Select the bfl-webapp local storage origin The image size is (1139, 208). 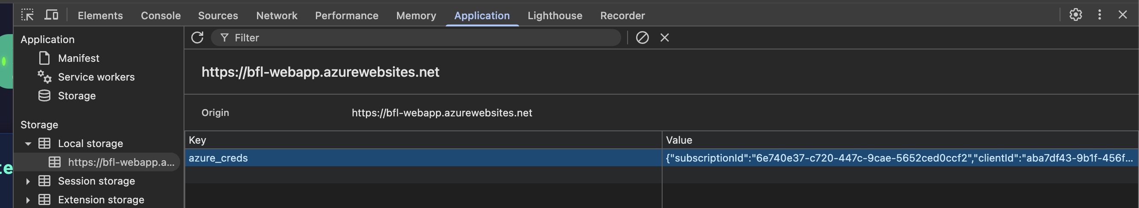point(112,162)
